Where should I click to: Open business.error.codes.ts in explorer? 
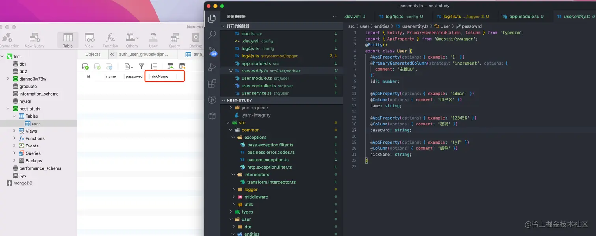(271, 152)
